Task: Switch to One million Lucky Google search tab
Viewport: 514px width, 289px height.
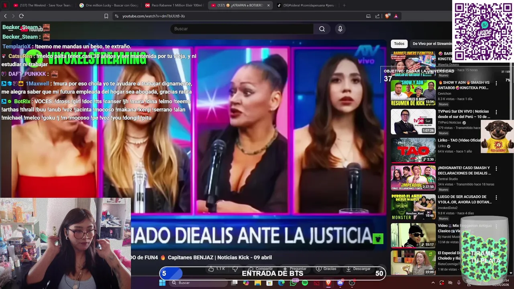Action: pos(108,5)
